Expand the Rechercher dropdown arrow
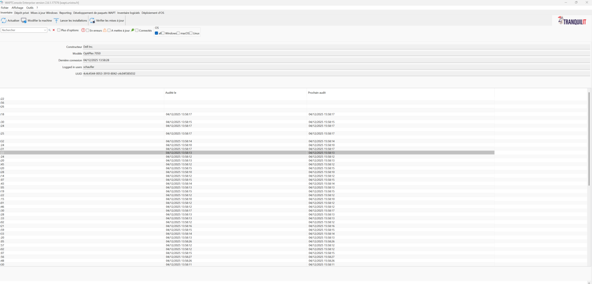 45,30
